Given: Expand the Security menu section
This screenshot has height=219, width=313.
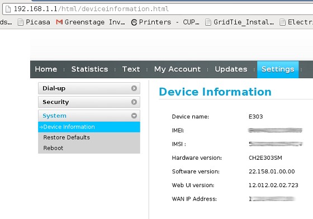Looking at the screenshot, I should click(89, 102).
